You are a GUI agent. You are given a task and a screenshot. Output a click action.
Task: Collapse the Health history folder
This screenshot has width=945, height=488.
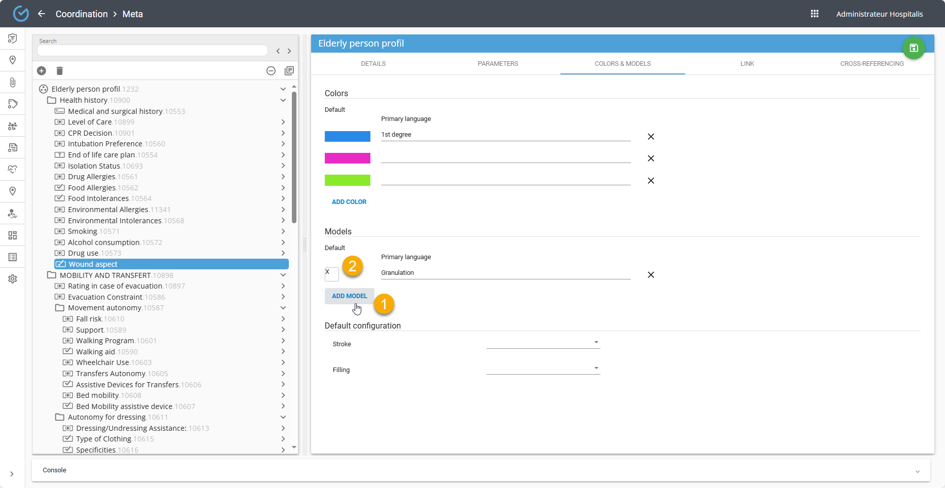[283, 100]
